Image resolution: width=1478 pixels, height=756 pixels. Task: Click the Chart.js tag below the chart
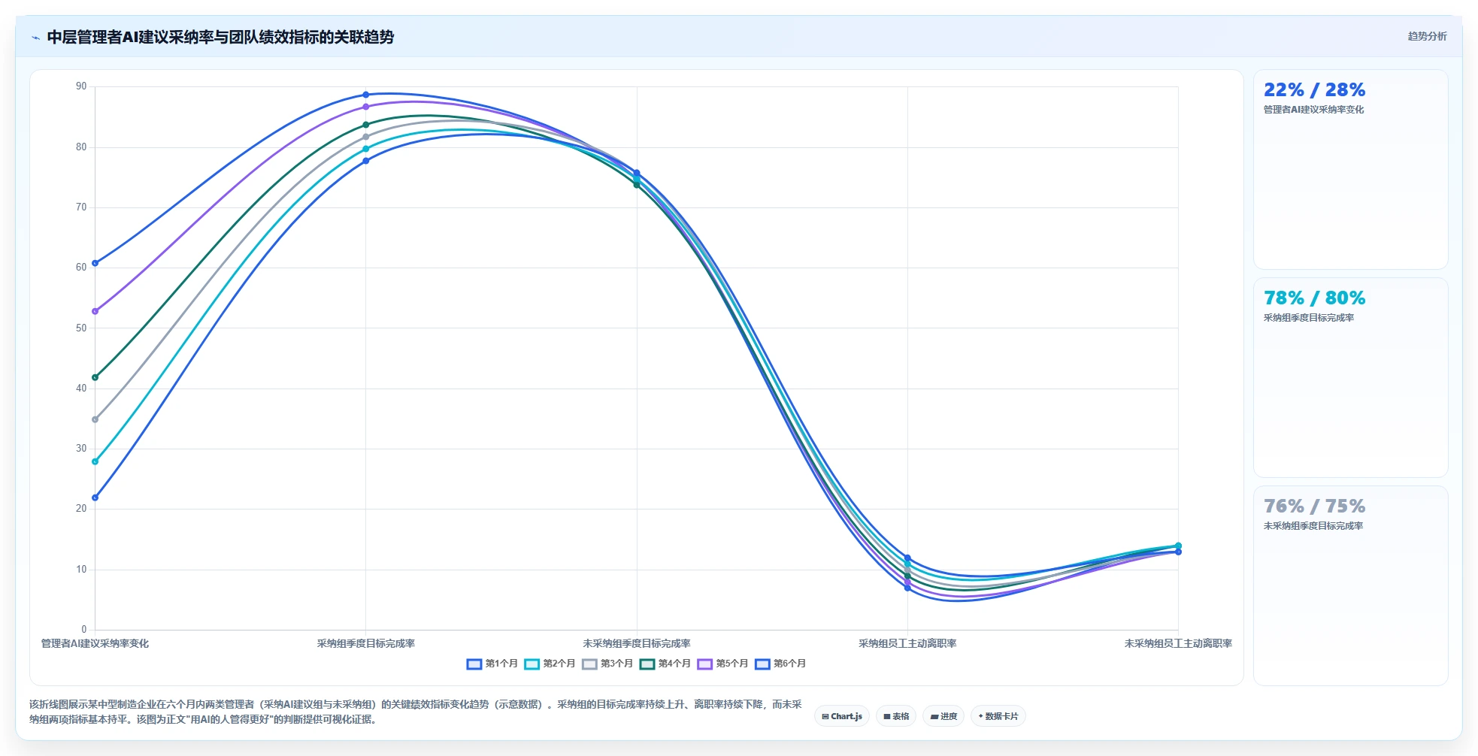click(842, 716)
